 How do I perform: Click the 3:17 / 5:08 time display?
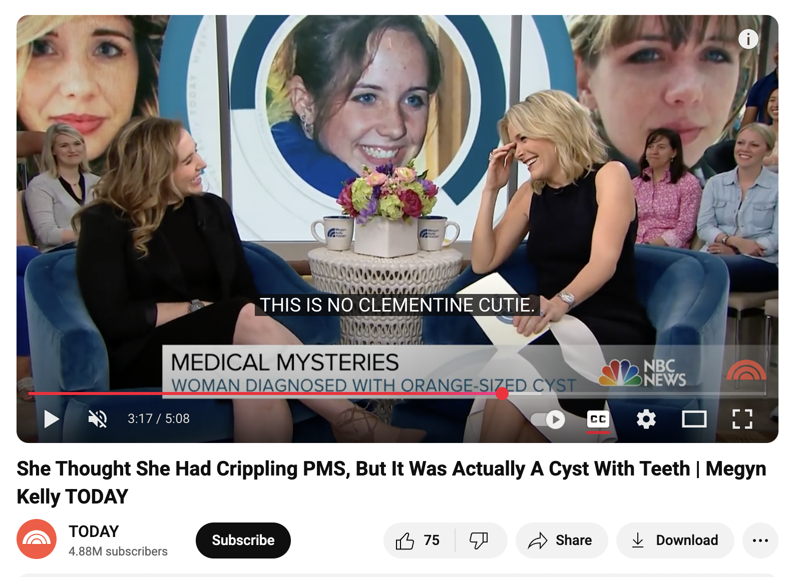[x=159, y=418]
